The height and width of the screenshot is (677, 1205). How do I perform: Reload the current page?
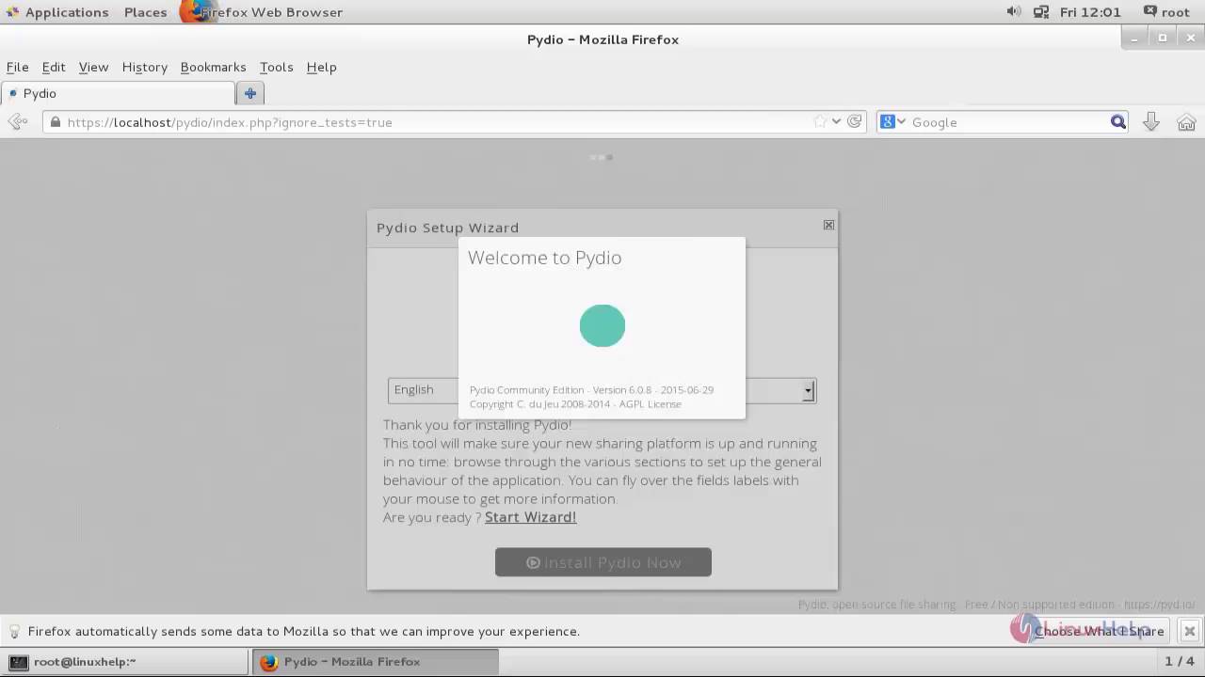[855, 121]
